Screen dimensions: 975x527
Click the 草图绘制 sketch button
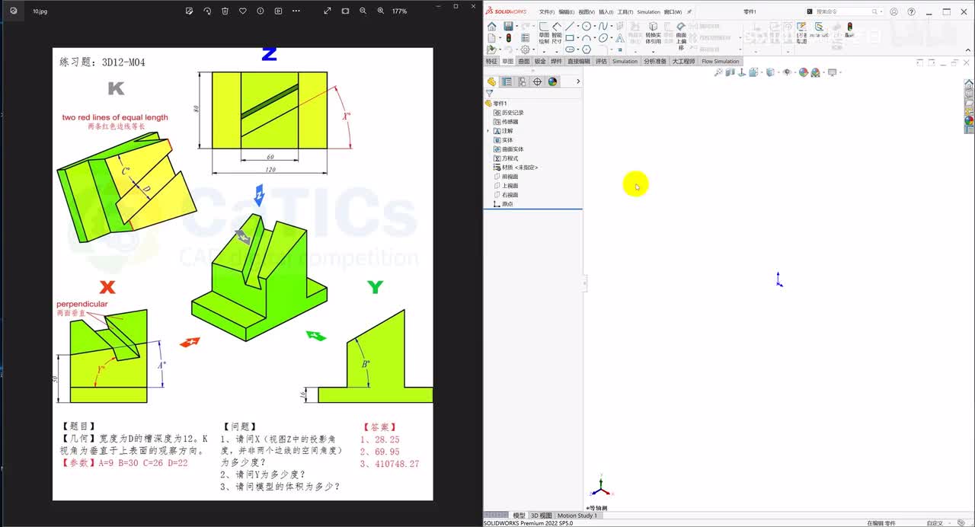(544, 33)
